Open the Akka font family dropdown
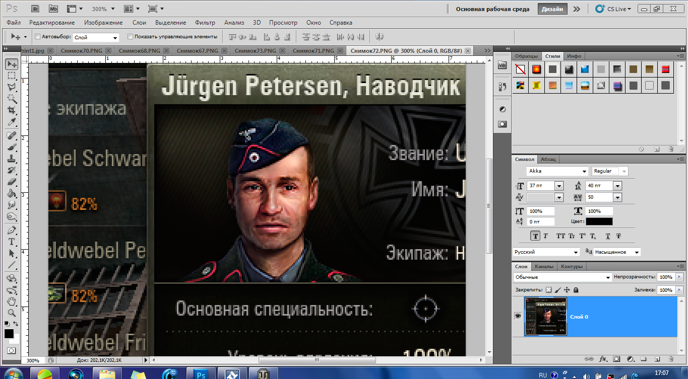688x379 pixels. point(585,171)
